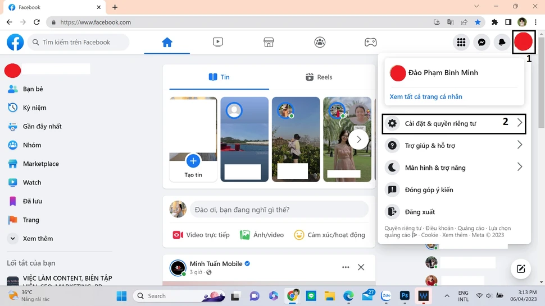The height and width of the screenshot is (306, 545).
Task: Click the new message compose icon
Action: click(x=521, y=269)
